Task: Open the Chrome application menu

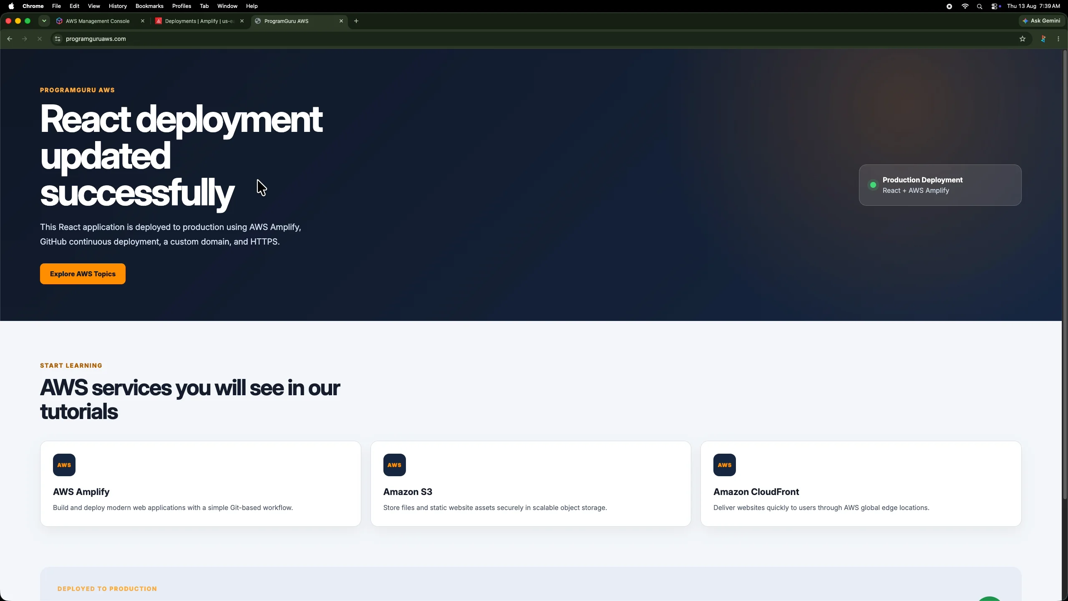Action: point(33,6)
